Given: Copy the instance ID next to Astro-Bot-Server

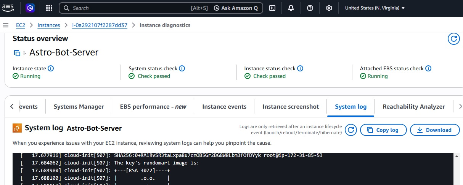Looking at the screenshot, I should (x=17, y=53).
